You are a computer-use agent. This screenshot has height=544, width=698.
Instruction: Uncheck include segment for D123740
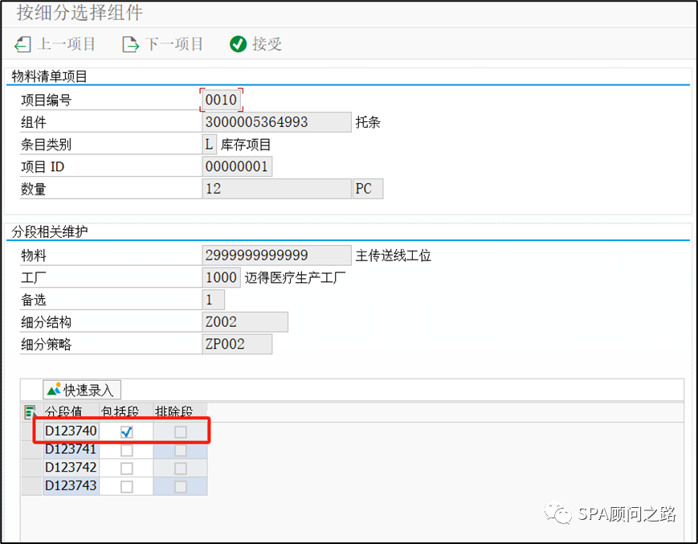pyautogui.click(x=127, y=432)
